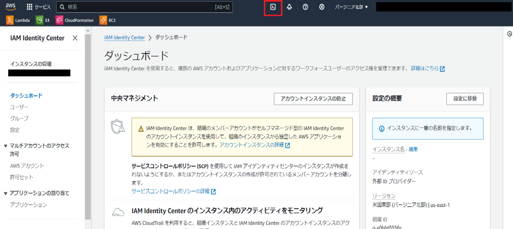Open 許可セット in the sidebar

point(21,177)
